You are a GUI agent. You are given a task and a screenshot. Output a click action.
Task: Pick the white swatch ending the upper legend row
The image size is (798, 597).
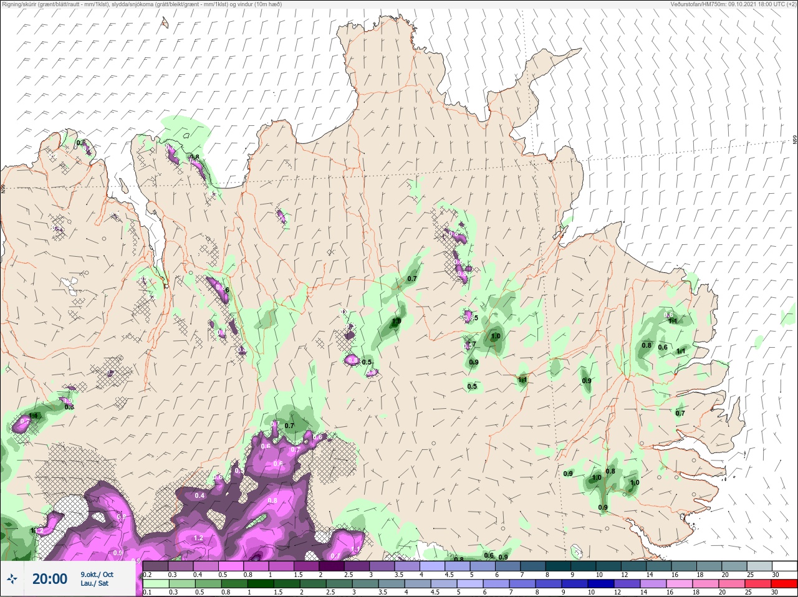784,566
